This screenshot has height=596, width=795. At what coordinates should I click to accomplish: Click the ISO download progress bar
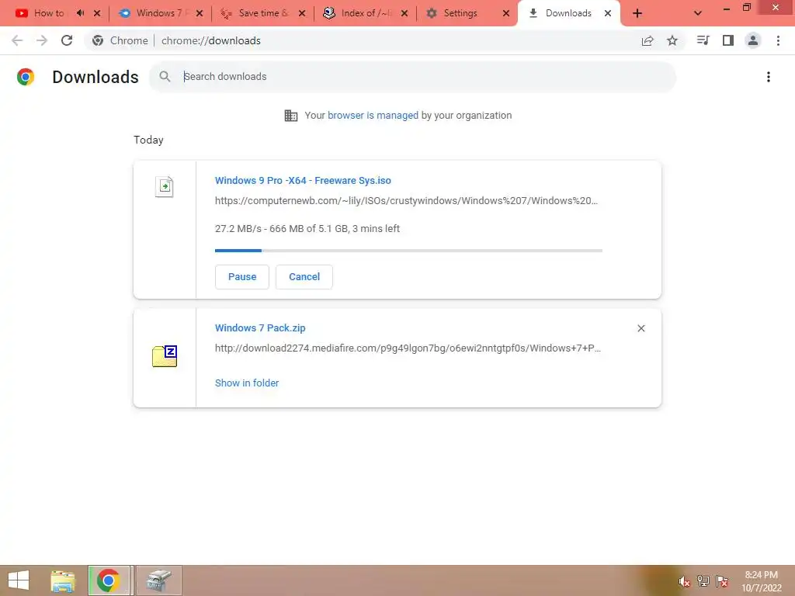[x=408, y=251]
